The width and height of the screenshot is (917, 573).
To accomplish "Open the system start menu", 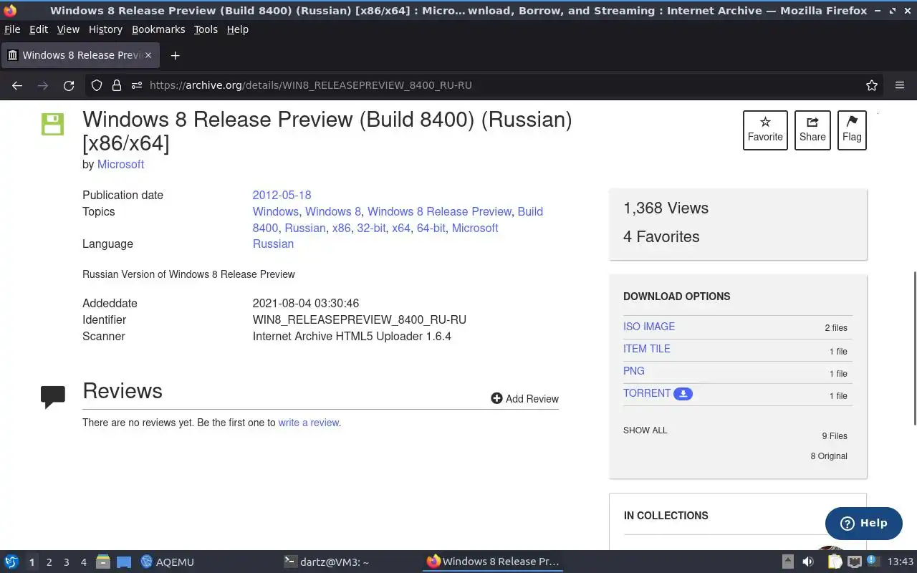I will (x=11, y=562).
